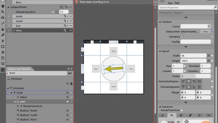The height and width of the screenshot is (123, 218).
Task: Expand the RenderTransform tree node
Action: [x=18, y=106]
